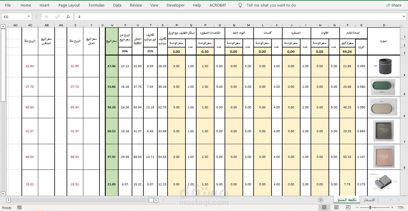This screenshot has width=408, height=211.
Task: Click the macro recording status bar icon
Action: click(19, 208)
